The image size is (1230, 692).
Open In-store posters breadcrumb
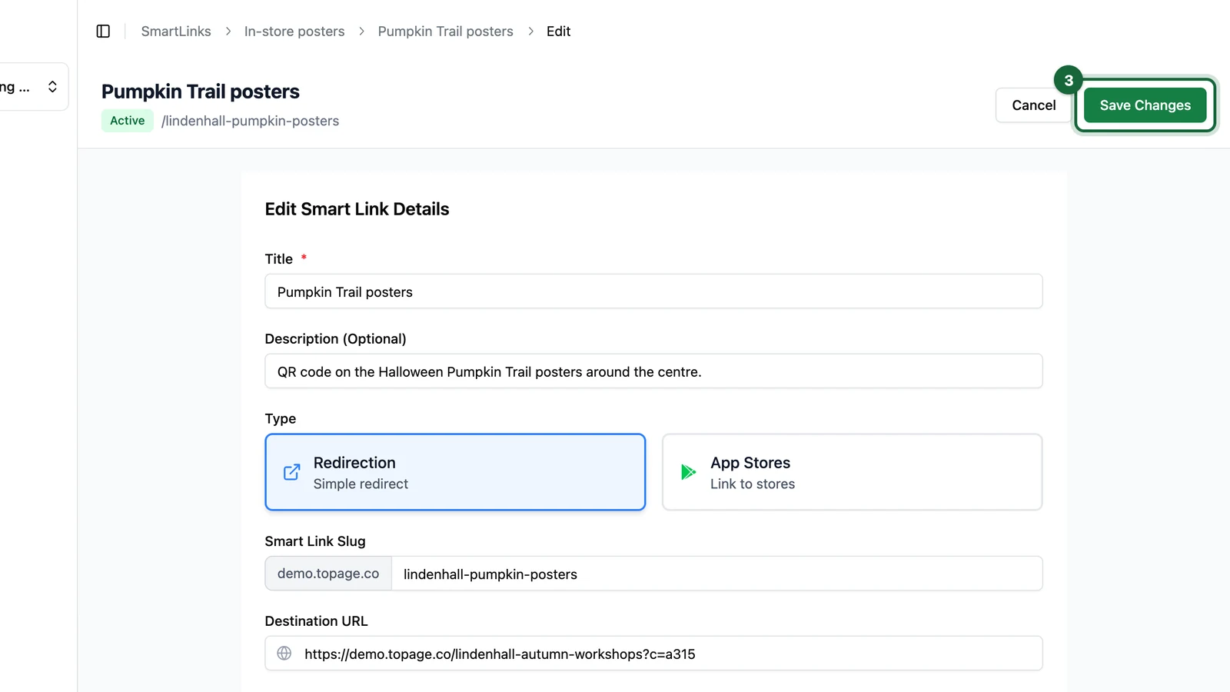[294, 32]
